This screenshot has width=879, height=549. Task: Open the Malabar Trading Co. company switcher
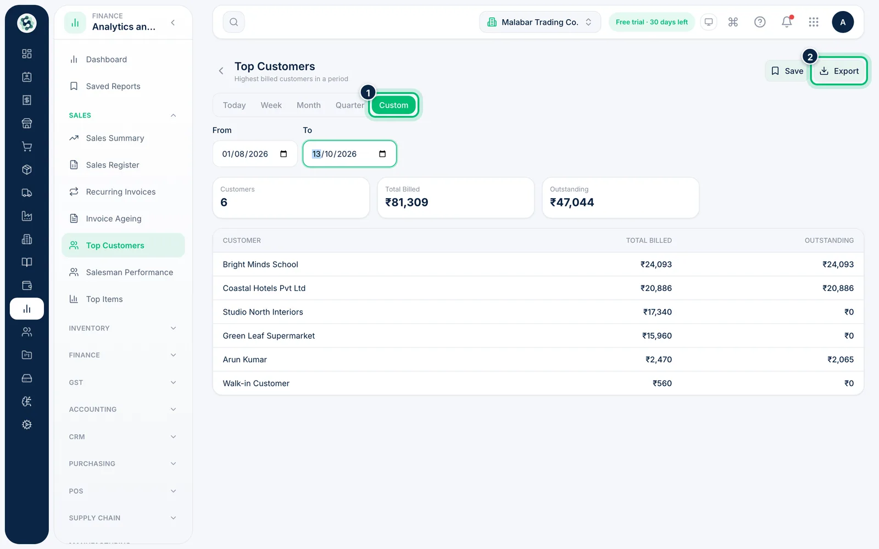coord(540,22)
